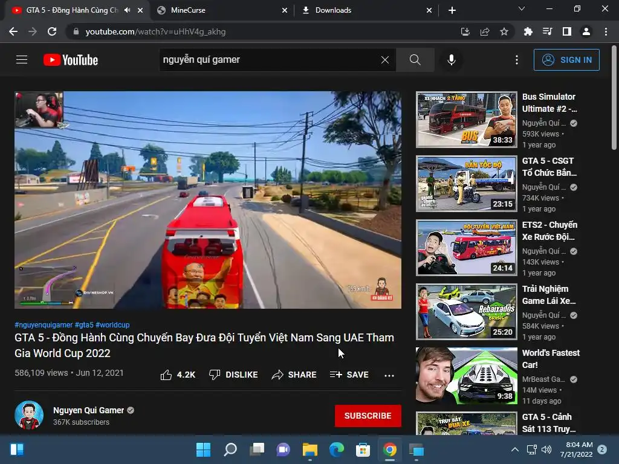Open World's Fastest Car thumbnail
The height and width of the screenshot is (464, 619).
[467, 376]
